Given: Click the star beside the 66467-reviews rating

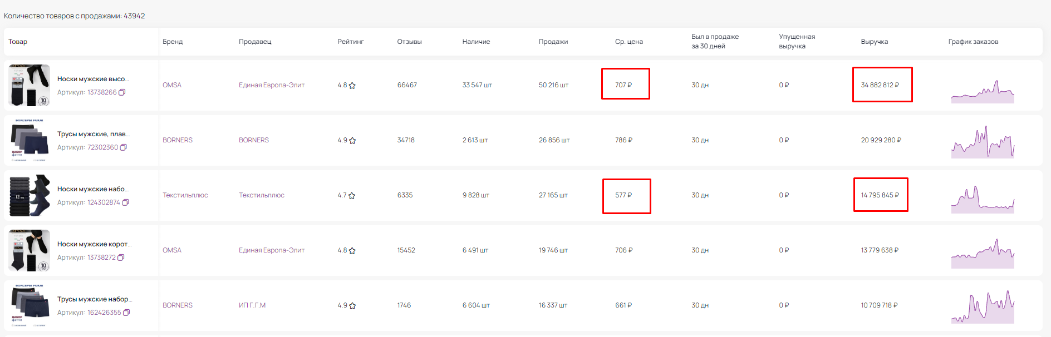Looking at the screenshot, I should [352, 86].
